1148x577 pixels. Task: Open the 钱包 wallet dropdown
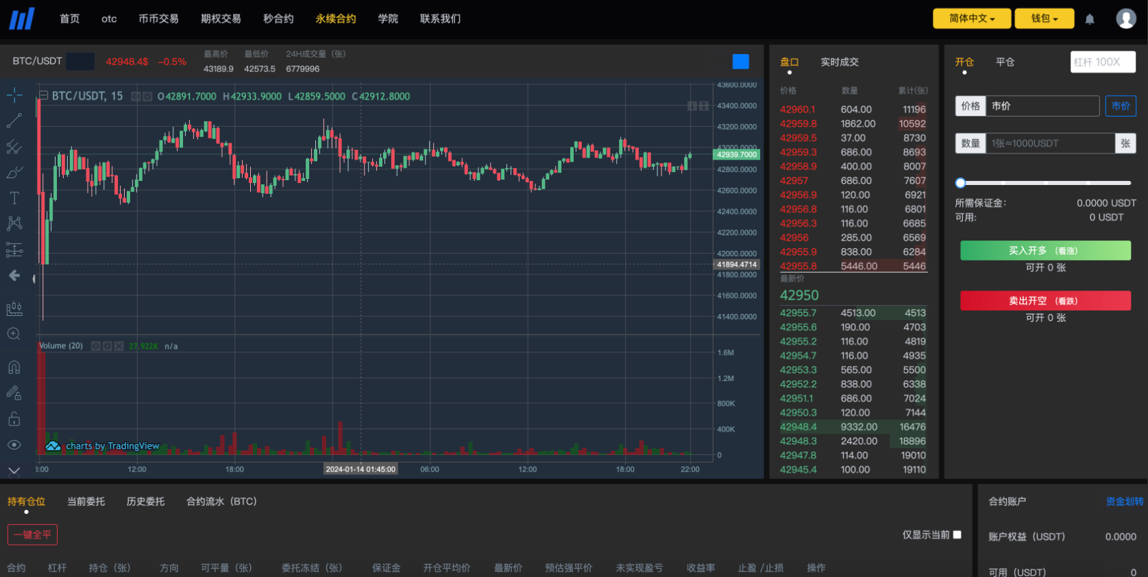coord(1044,19)
